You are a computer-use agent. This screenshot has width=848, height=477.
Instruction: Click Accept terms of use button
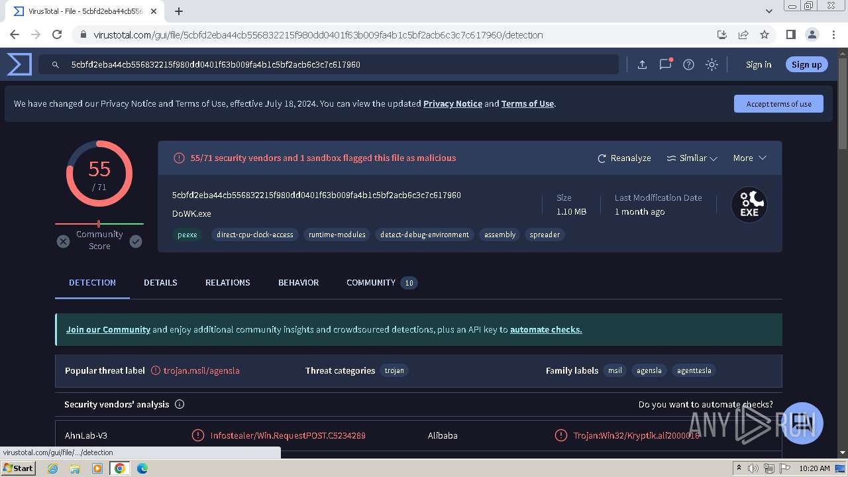778,103
